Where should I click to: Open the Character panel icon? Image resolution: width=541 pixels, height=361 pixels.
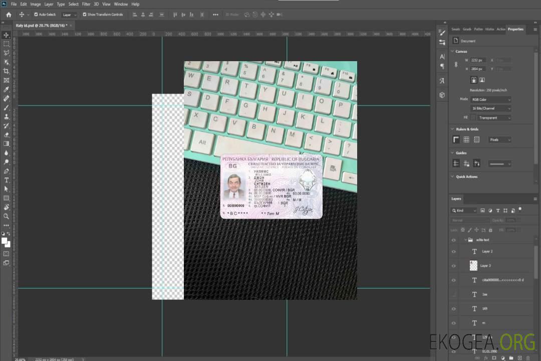click(442, 57)
